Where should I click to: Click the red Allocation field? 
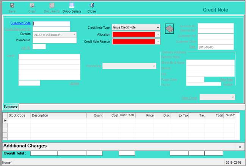(x=133, y=34)
